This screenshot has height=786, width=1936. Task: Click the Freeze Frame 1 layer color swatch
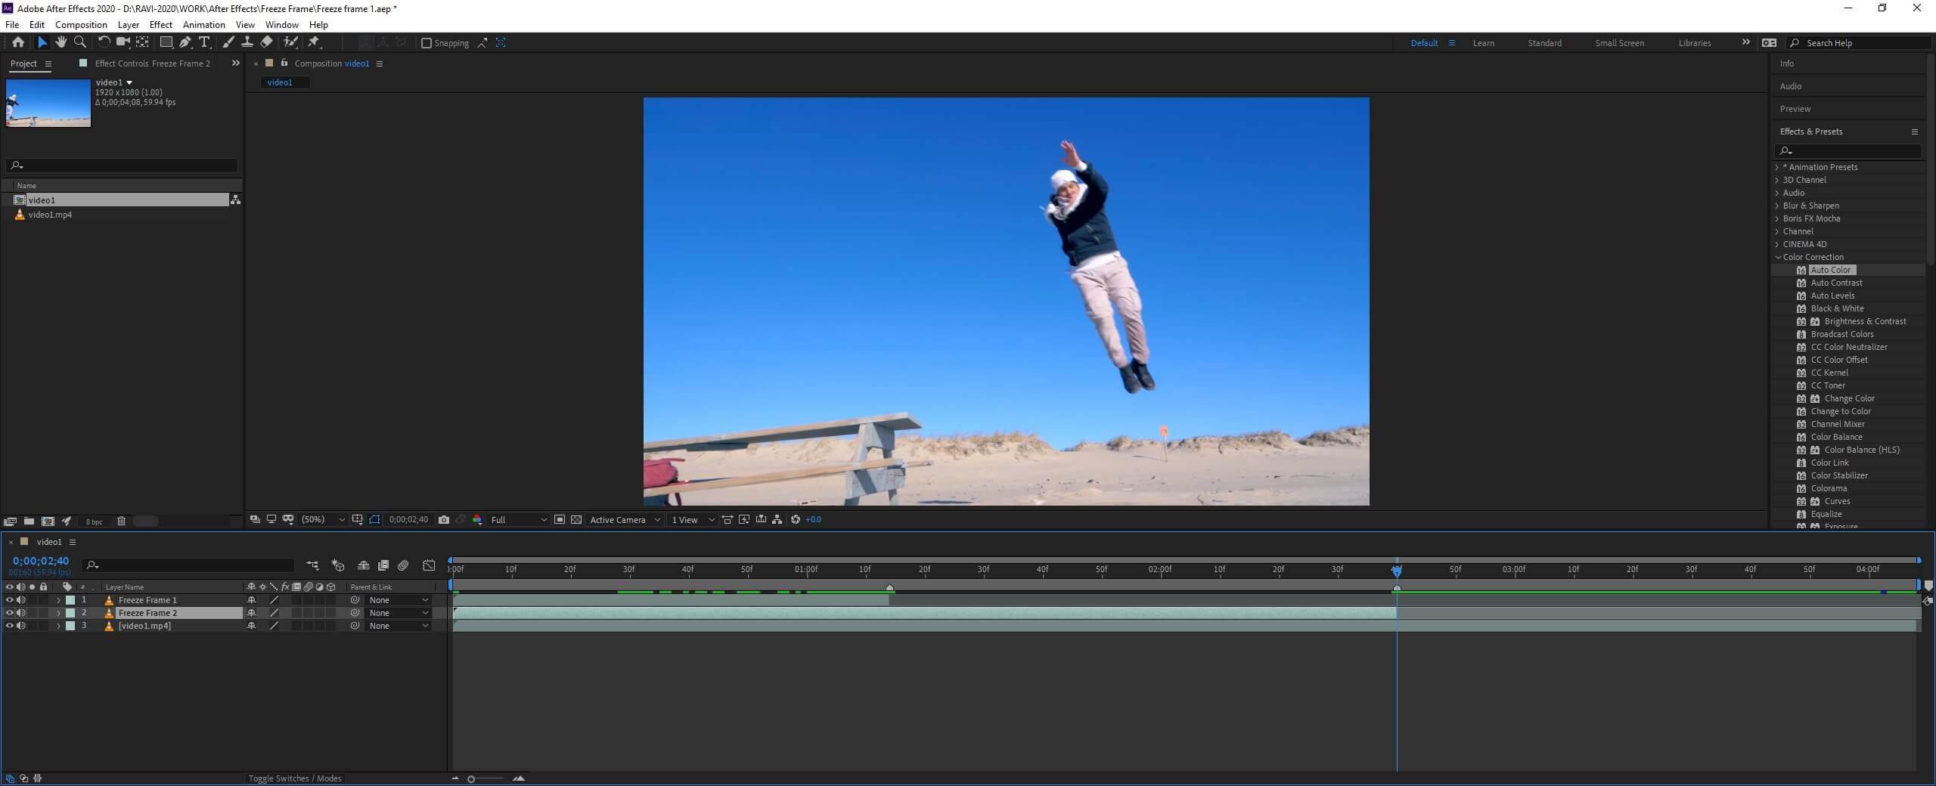(x=70, y=600)
